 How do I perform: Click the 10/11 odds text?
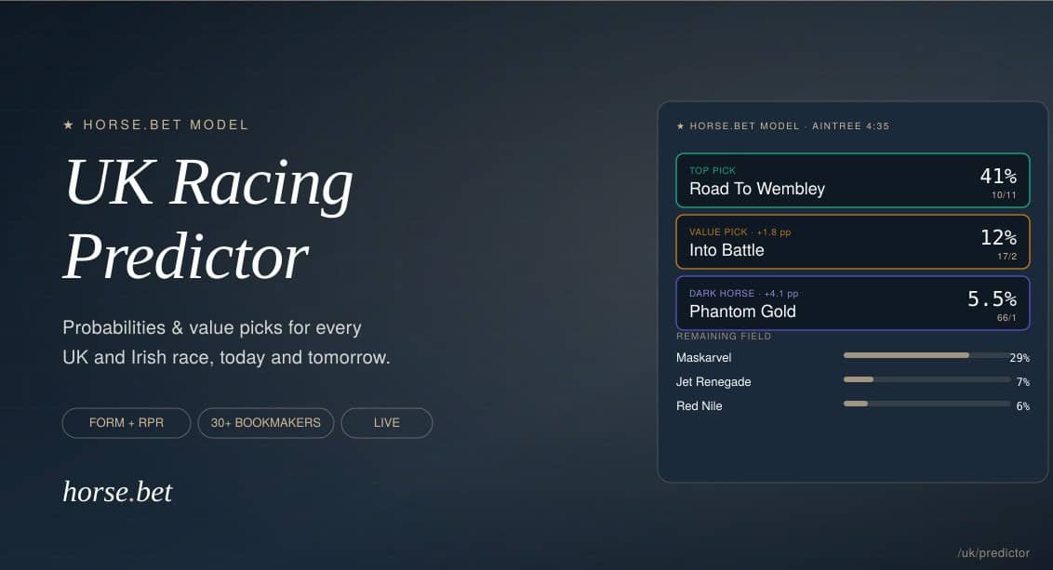pyautogui.click(x=1004, y=195)
